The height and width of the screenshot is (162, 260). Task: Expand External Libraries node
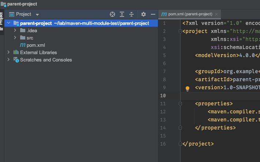pyautogui.click(x=8, y=52)
